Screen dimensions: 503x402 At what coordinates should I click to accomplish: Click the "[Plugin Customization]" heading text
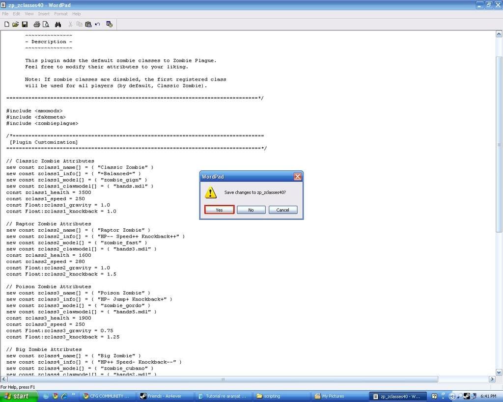44,142
